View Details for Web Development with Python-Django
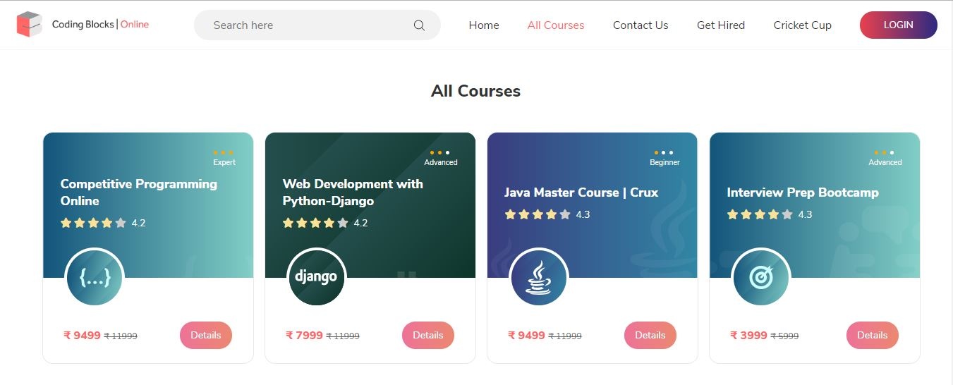Screen dimensions: 953x385 pyautogui.click(x=428, y=335)
